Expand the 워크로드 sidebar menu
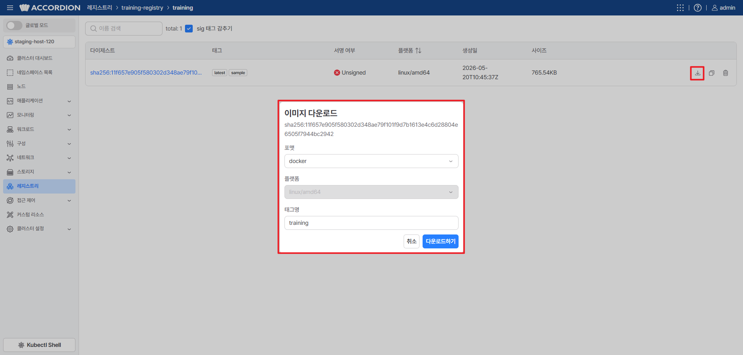 (39, 129)
